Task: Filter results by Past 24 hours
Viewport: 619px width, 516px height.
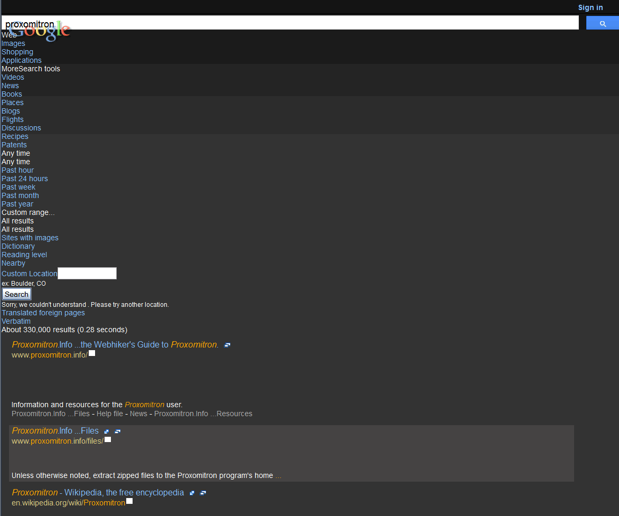Action: tap(25, 179)
